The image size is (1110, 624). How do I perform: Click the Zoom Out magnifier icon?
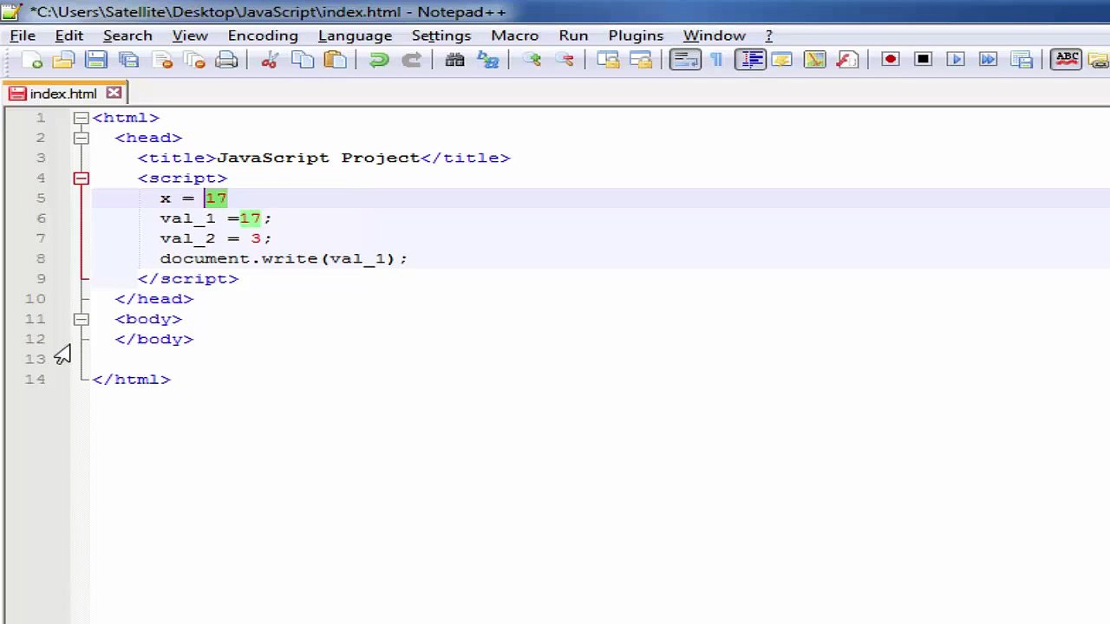[x=565, y=60]
